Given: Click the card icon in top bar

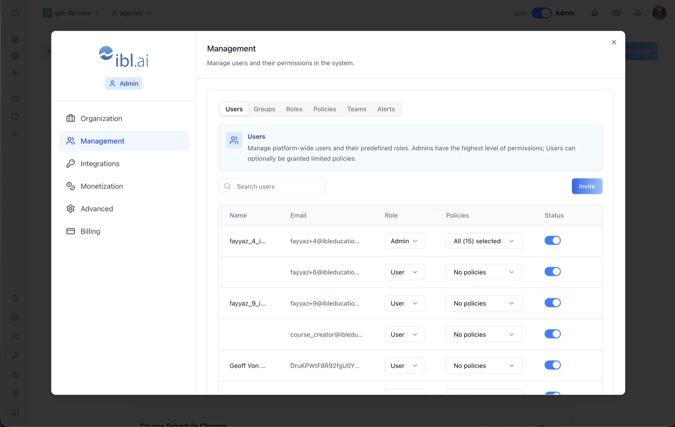Looking at the screenshot, I should tap(616, 13).
